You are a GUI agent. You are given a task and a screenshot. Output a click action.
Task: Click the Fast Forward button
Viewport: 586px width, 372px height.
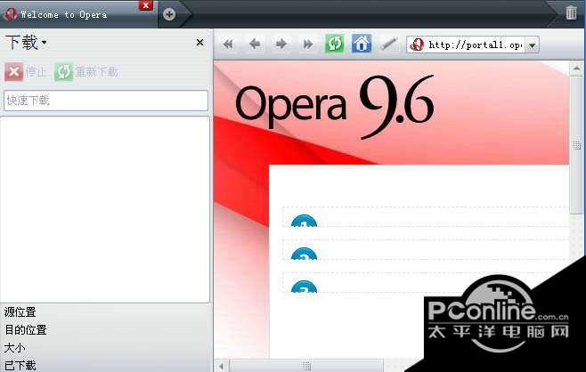coord(307,44)
